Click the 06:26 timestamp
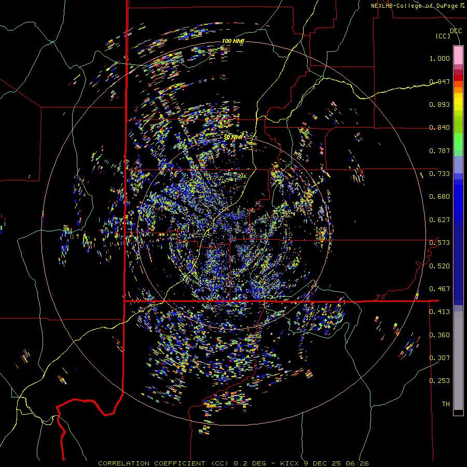The image size is (467, 467). click(x=358, y=463)
